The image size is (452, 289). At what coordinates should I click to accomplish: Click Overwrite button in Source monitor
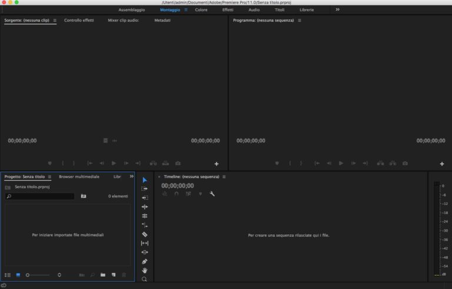(x=165, y=163)
